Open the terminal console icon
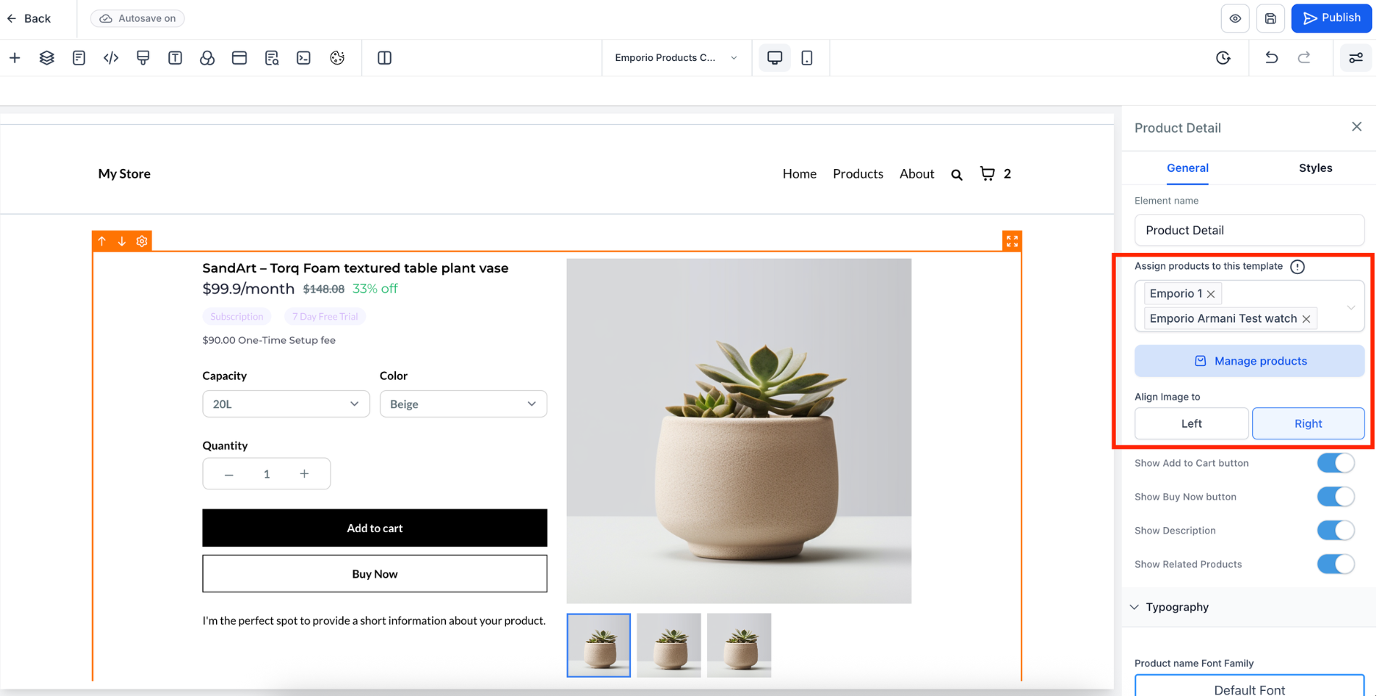Viewport: 1390px width, 696px height. pos(304,58)
